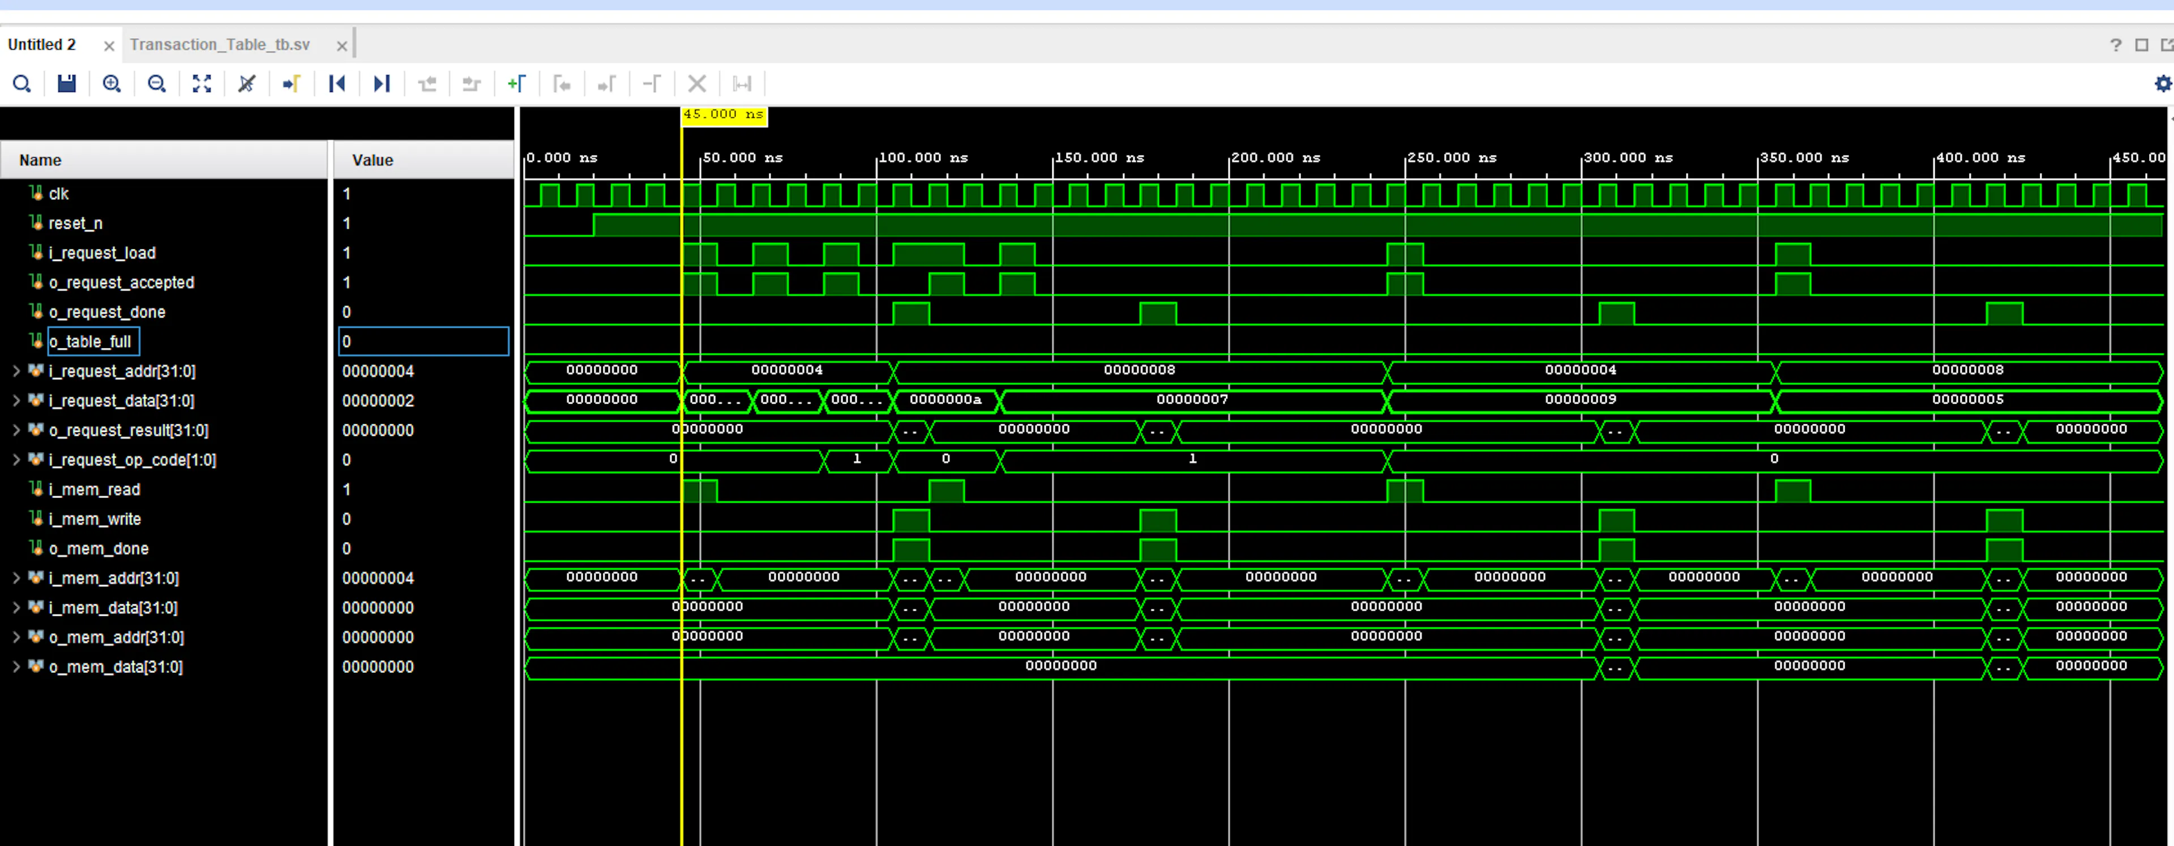Screen dimensions: 2174x846
Task: Expand the i_request_addr[31:0] bus
Action: 16,371
